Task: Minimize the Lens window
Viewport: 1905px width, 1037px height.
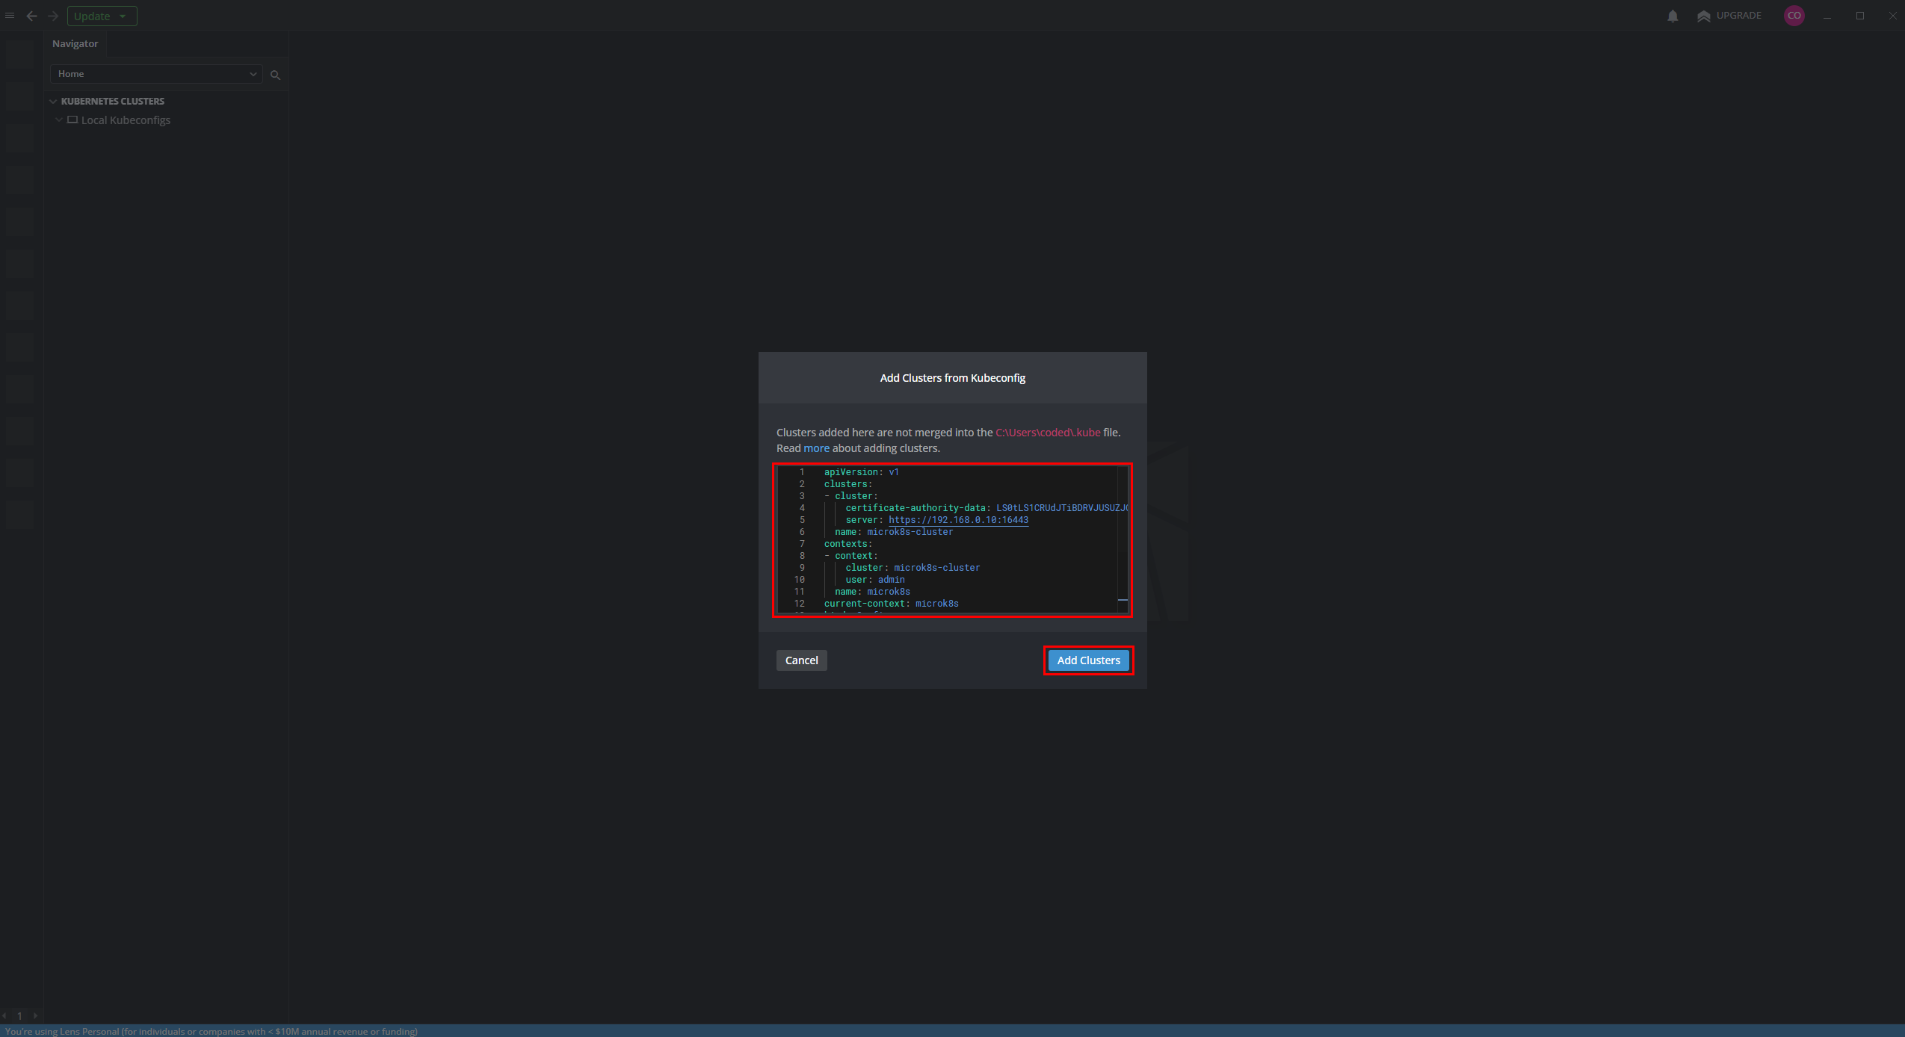Action: (1827, 16)
